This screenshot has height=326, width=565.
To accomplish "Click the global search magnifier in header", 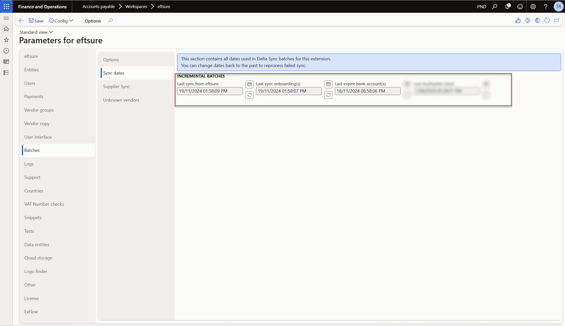I will (x=495, y=7).
